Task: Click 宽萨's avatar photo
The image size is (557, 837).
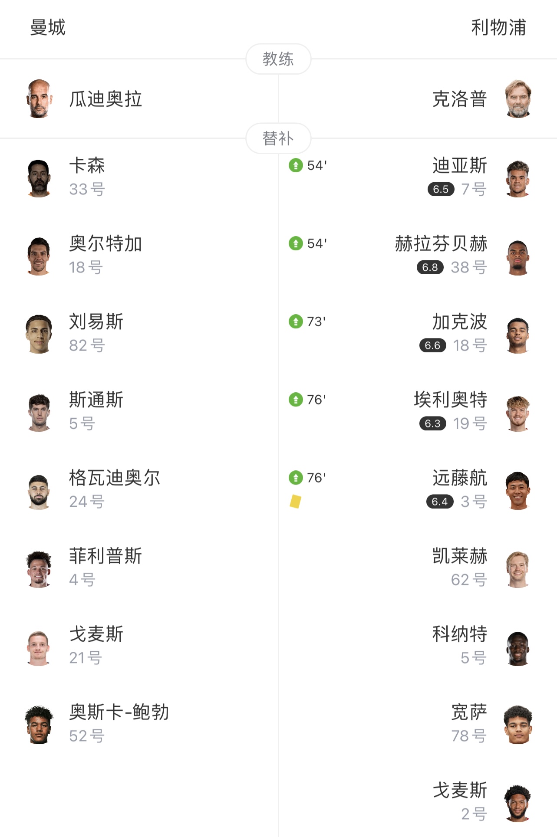Action: click(518, 725)
